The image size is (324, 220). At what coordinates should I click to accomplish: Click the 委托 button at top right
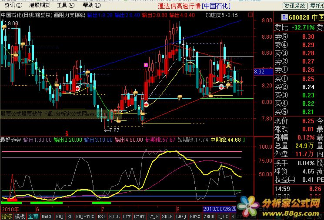[x=317, y=6]
